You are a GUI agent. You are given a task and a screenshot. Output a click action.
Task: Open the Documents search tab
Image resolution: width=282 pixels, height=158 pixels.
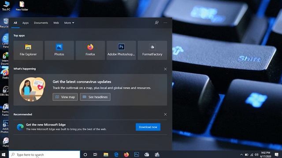pos(41,23)
